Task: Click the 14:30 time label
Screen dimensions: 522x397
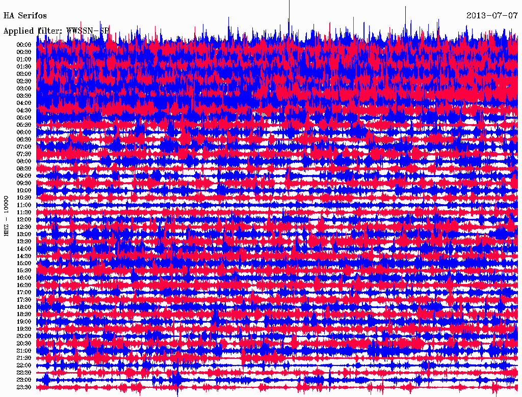Action: coord(23,257)
